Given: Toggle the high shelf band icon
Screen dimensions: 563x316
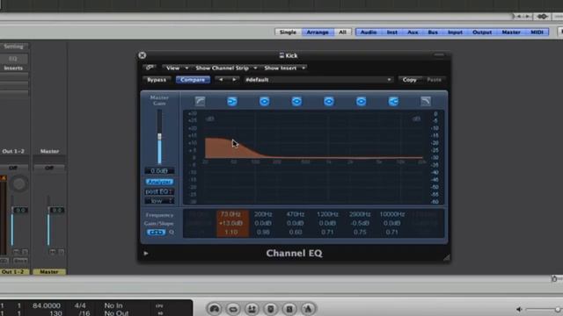Looking at the screenshot, I should coord(393,102).
